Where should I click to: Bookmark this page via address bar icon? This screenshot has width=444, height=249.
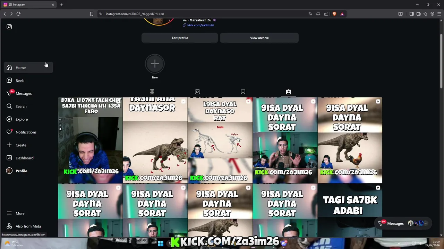[92, 14]
